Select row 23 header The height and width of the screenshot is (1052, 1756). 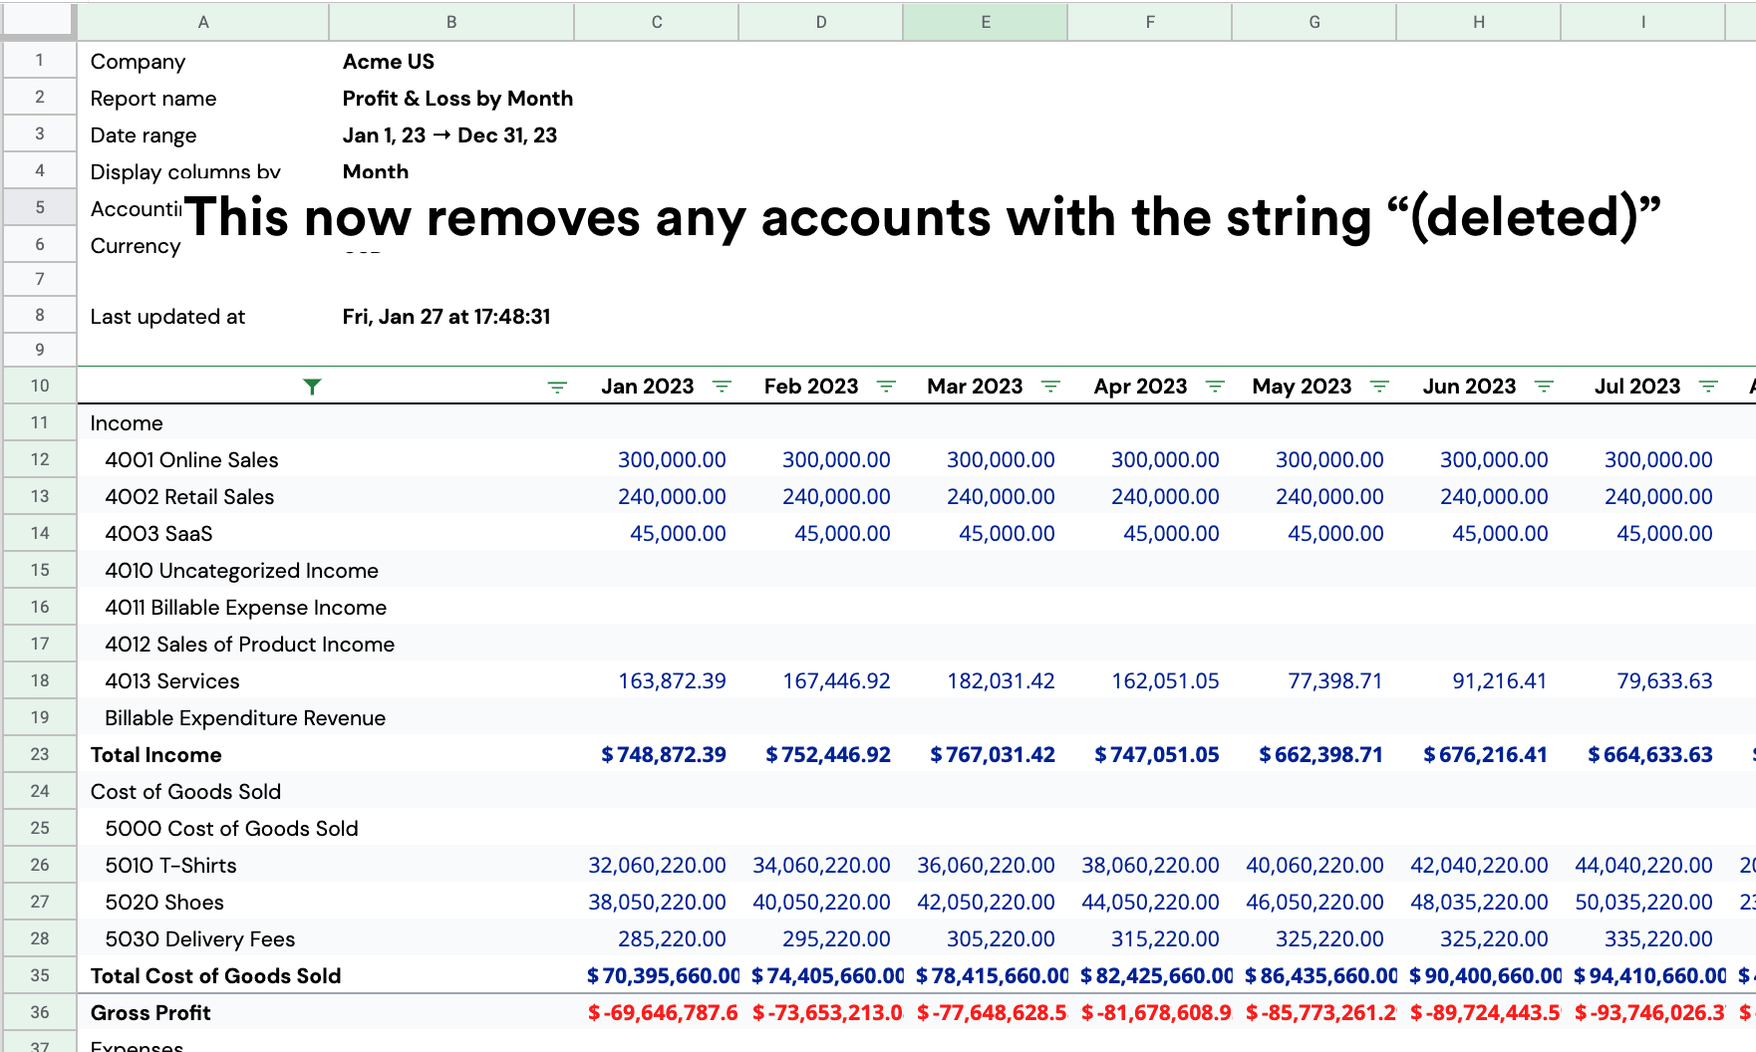click(x=40, y=754)
